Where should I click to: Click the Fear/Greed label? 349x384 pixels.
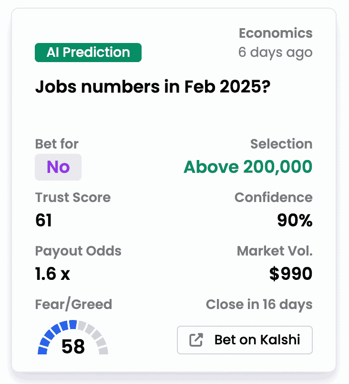(73, 304)
